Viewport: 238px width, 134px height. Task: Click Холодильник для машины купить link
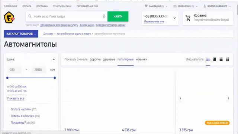(x=59, y=25)
